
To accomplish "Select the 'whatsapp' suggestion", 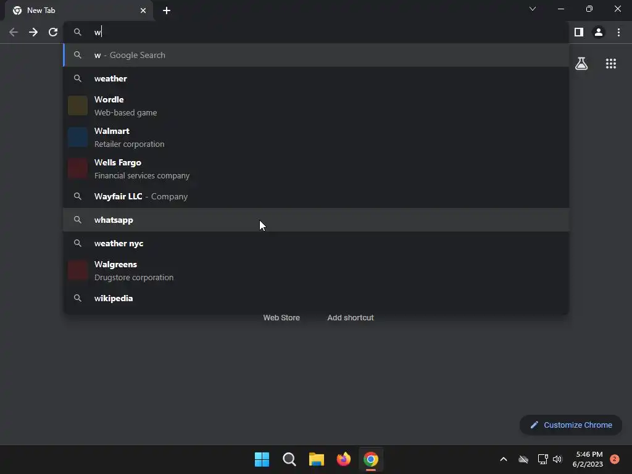I will [316, 220].
